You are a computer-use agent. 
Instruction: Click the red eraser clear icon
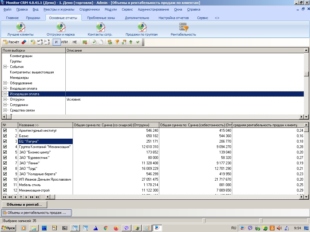[x=24, y=42]
